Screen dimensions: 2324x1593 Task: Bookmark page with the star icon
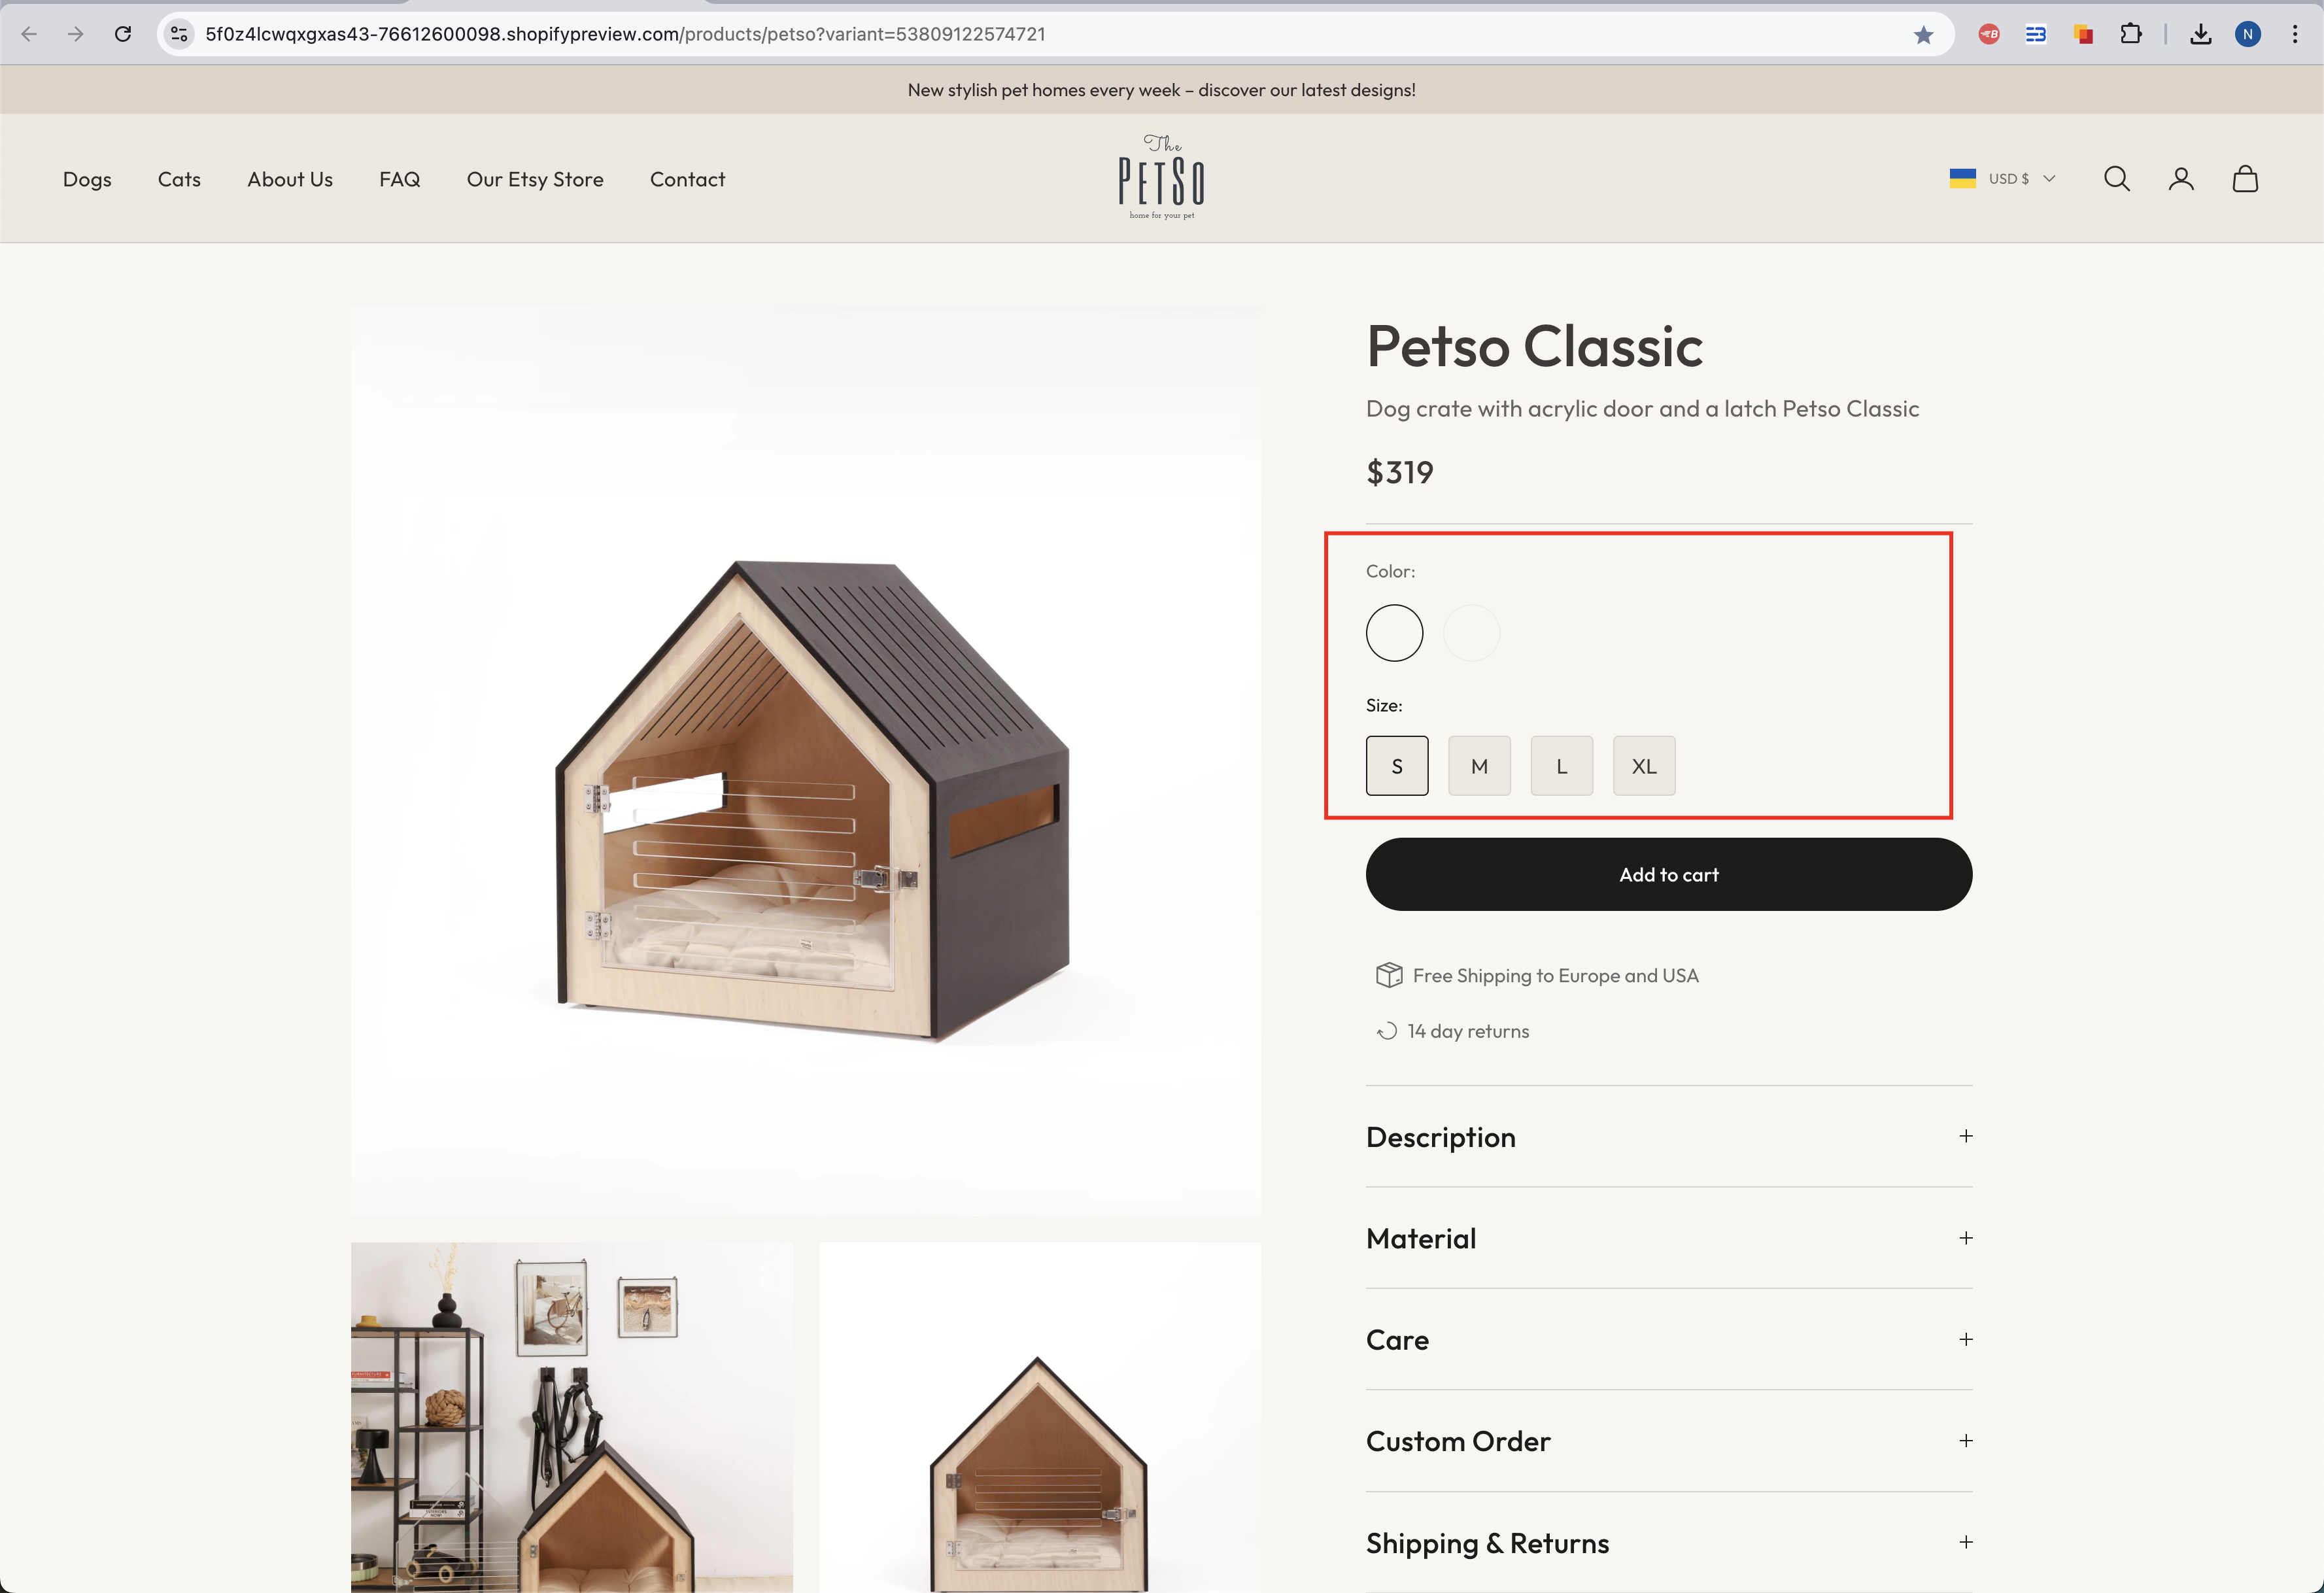point(1923,35)
